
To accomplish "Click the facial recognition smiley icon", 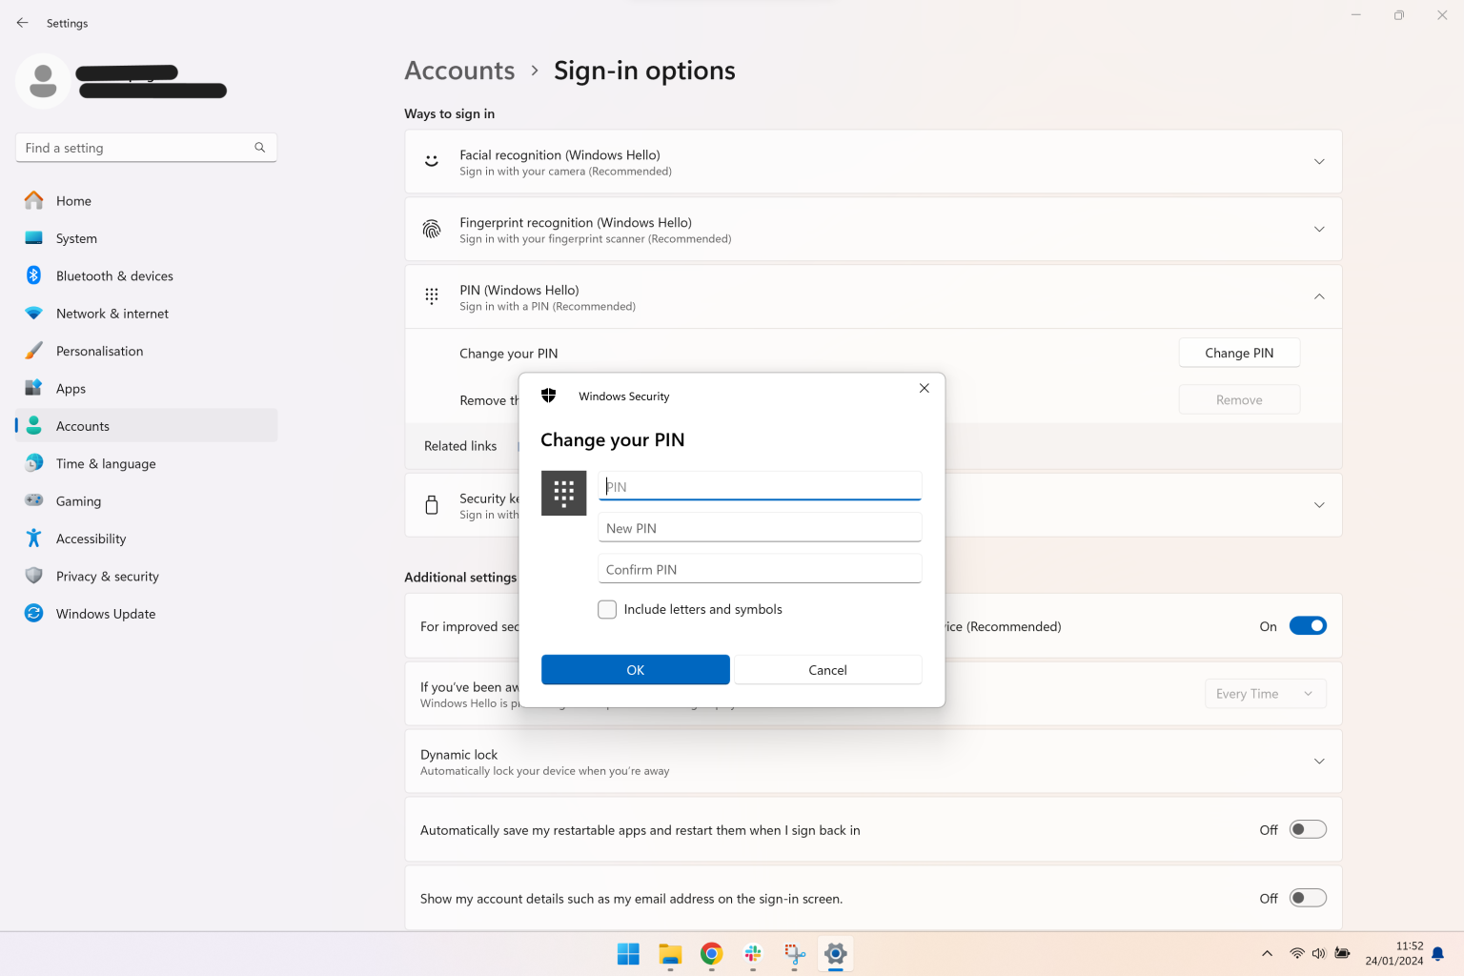I will pos(432,162).
